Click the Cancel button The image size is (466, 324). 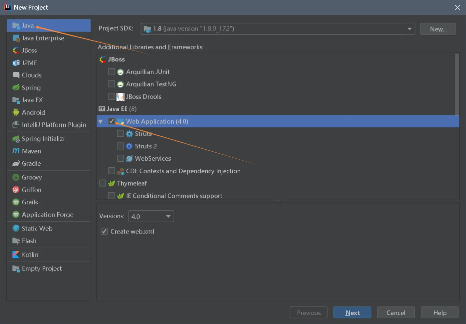click(x=396, y=313)
